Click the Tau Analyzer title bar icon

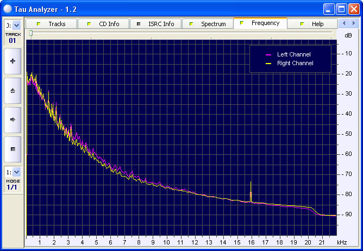[8, 9]
